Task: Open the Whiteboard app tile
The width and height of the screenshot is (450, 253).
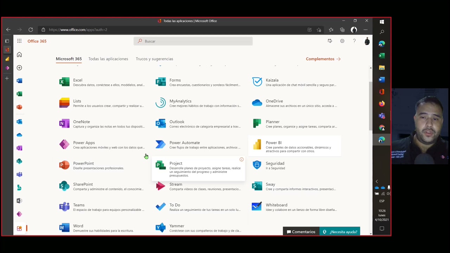Action: click(295, 207)
